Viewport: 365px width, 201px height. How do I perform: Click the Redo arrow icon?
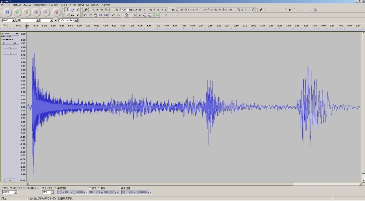[119, 15]
